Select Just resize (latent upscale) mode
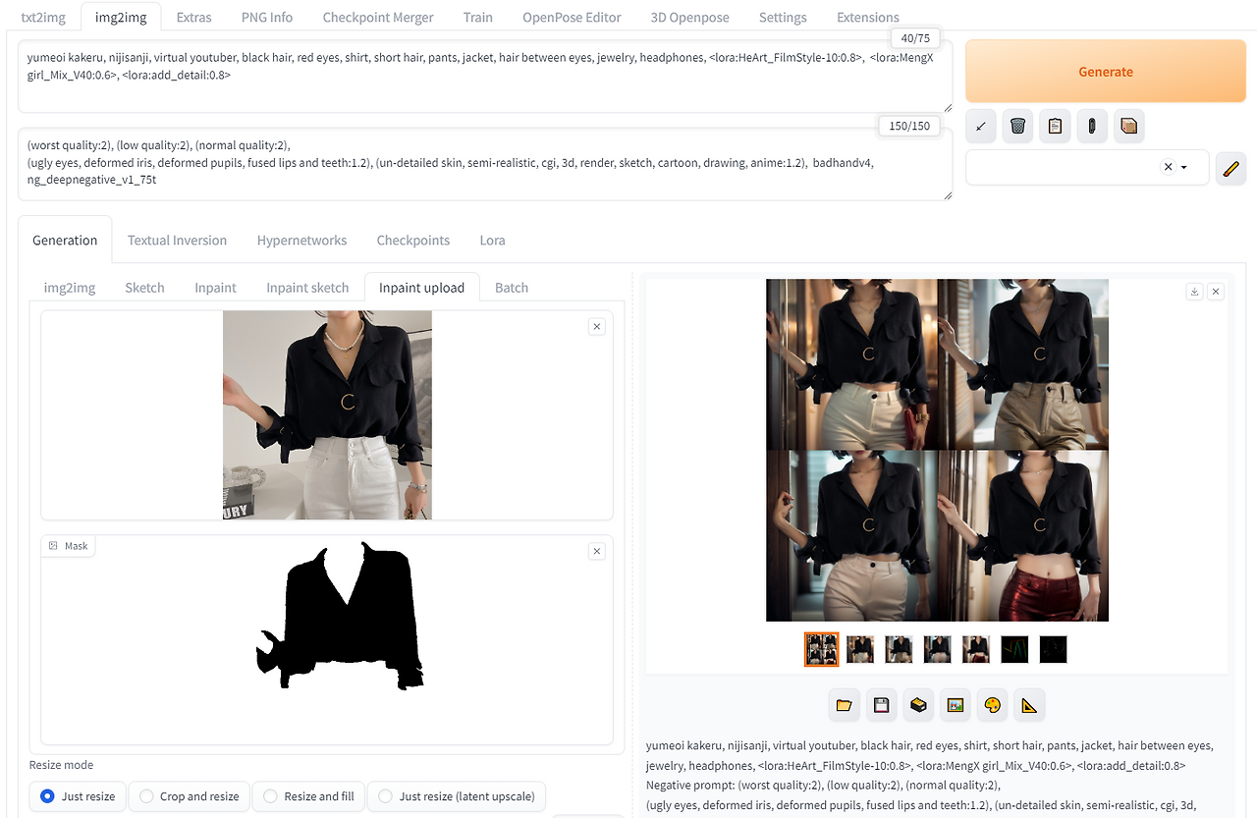This screenshot has width=1257, height=818. [x=457, y=796]
